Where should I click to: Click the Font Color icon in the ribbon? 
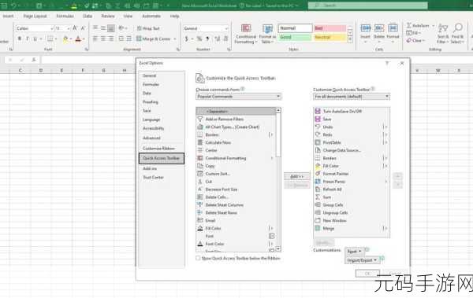coord(78,39)
